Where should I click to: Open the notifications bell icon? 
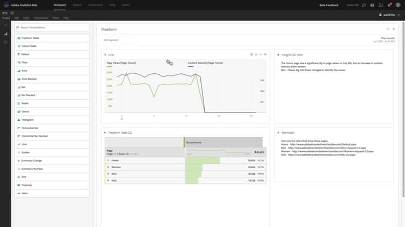389,5
